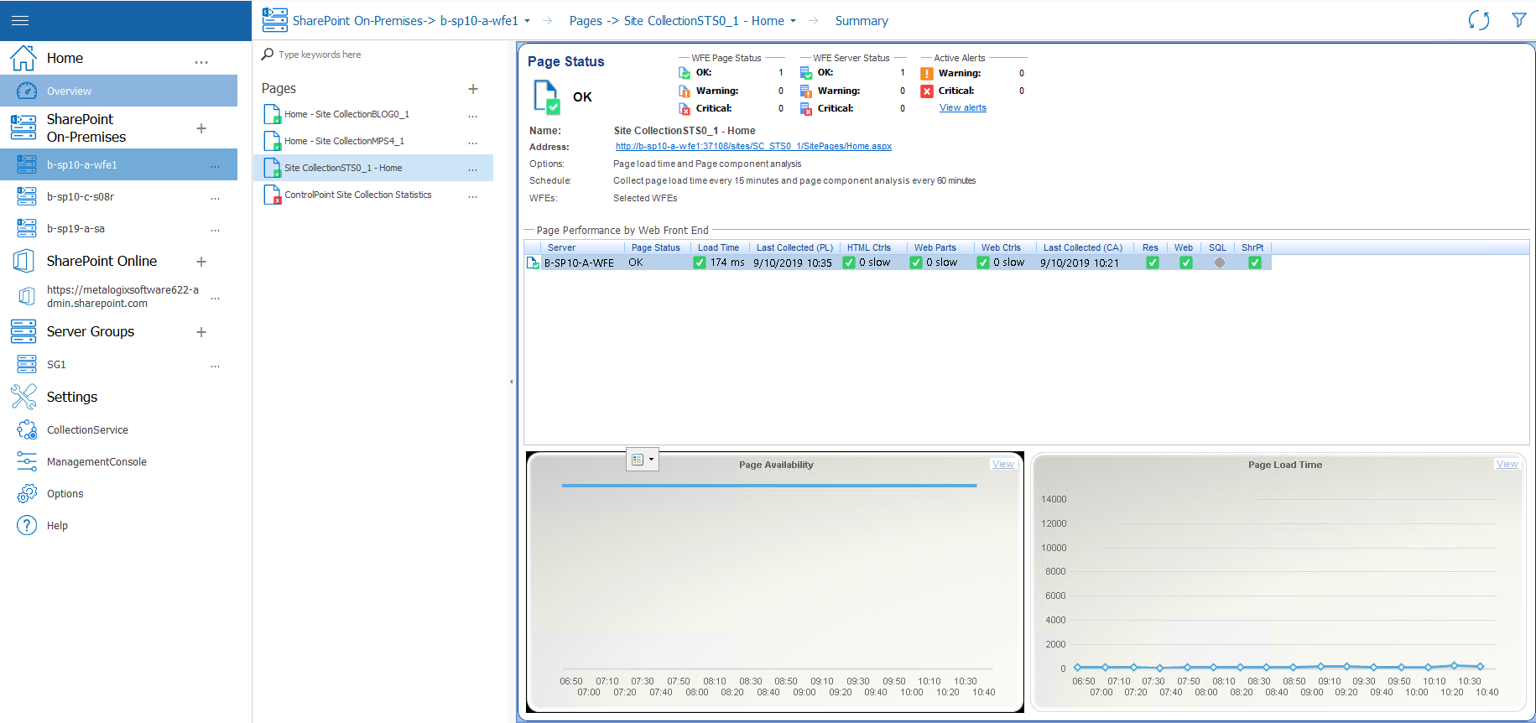Add a new page with plus icon
Image resolution: width=1536 pixels, height=723 pixels.
pyautogui.click(x=473, y=89)
